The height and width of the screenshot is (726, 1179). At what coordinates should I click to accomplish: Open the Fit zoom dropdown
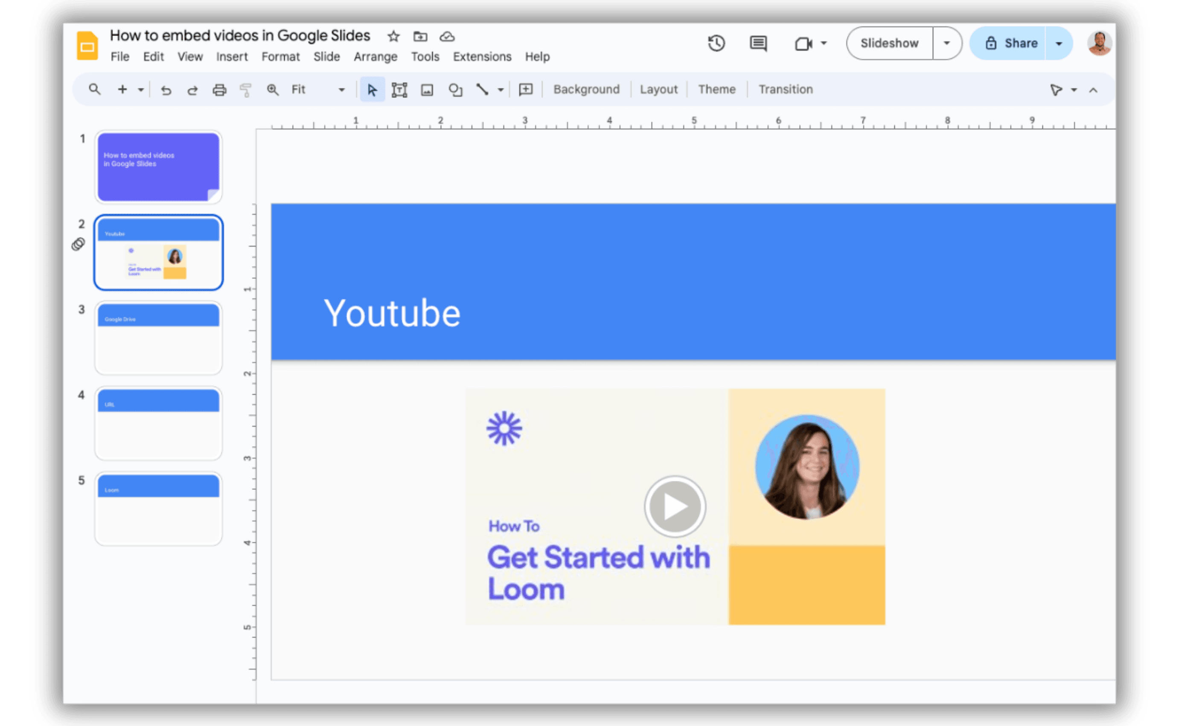click(341, 89)
